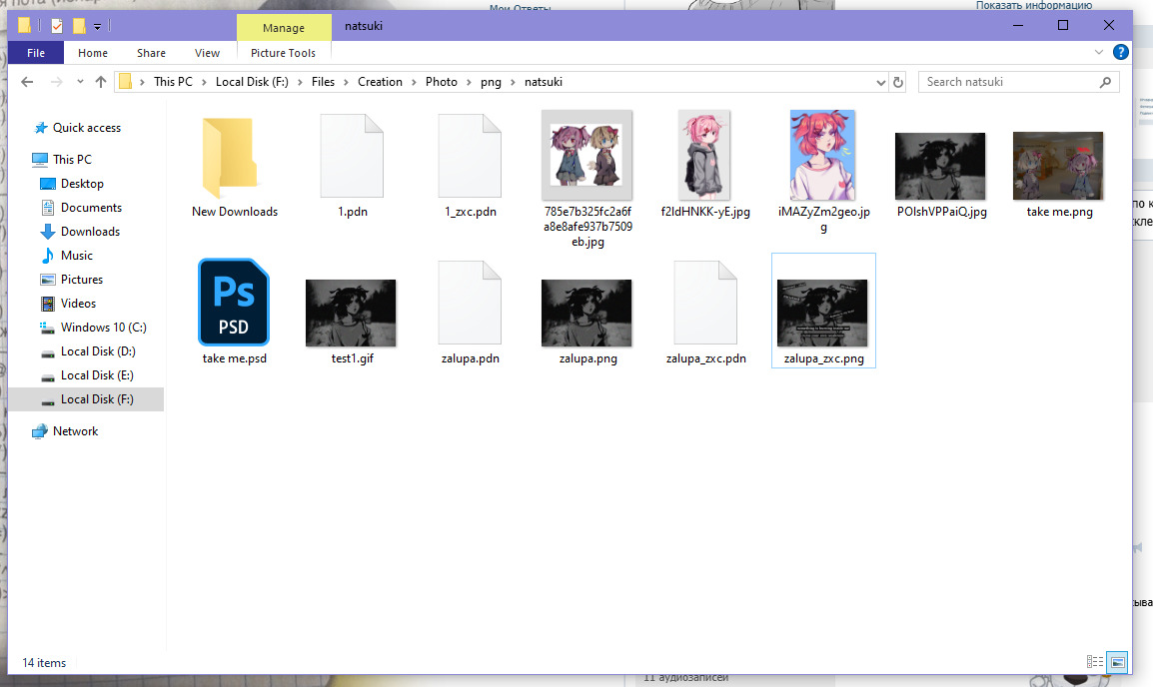
Task: Click png in the address path
Action: pyautogui.click(x=491, y=82)
